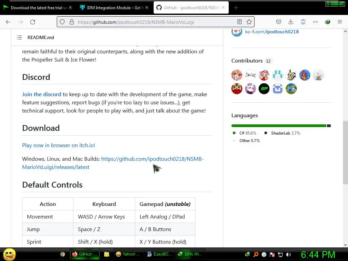Click the Space / Z table cell
The image size is (348, 261).
click(x=104, y=229)
